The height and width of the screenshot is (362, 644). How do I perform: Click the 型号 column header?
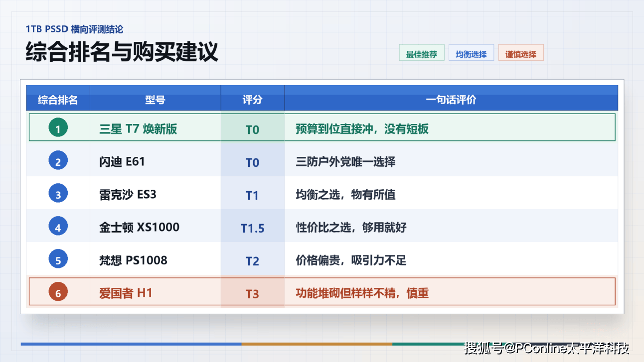click(x=155, y=98)
